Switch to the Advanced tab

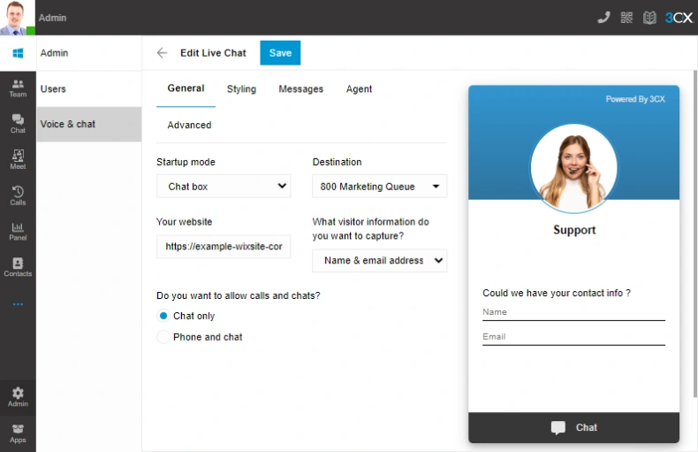pyautogui.click(x=189, y=125)
